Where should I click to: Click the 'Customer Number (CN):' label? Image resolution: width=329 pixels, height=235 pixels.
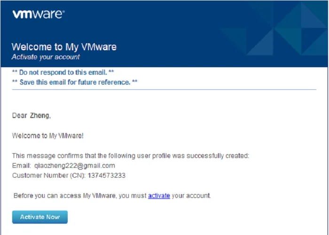point(49,175)
